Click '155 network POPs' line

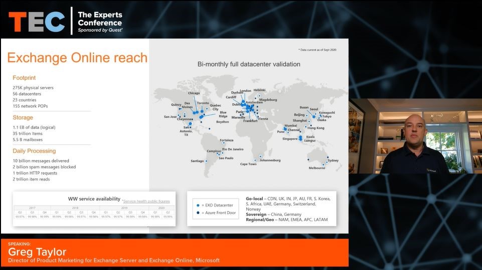point(30,106)
